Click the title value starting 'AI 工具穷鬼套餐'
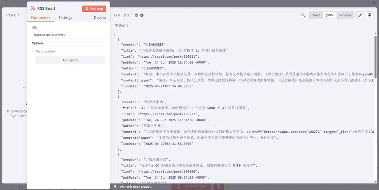This screenshot has width=379, height=190. point(194,108)
